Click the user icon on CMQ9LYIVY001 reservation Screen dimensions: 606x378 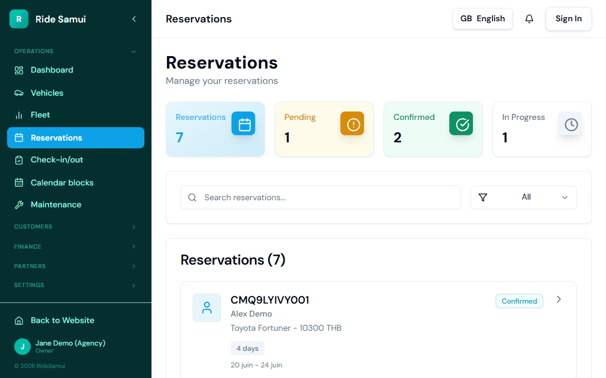click(x=207, y=307)
